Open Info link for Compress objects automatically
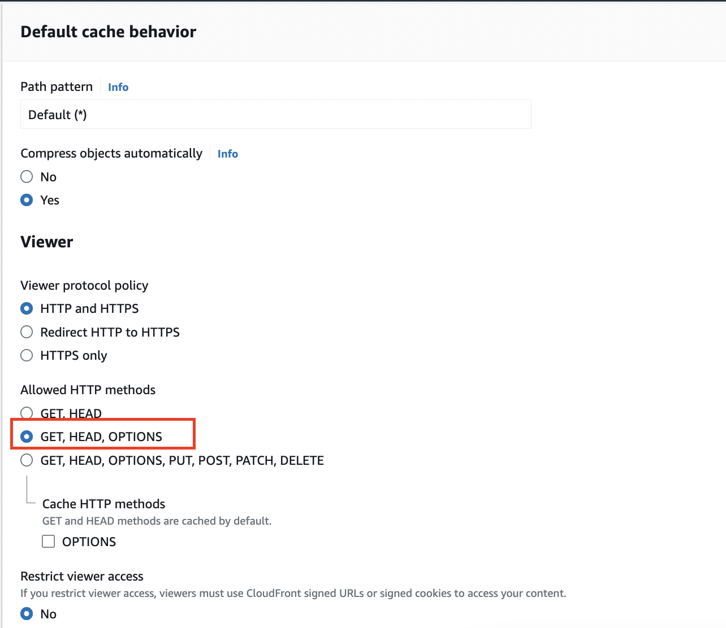 tap(227, 154)
